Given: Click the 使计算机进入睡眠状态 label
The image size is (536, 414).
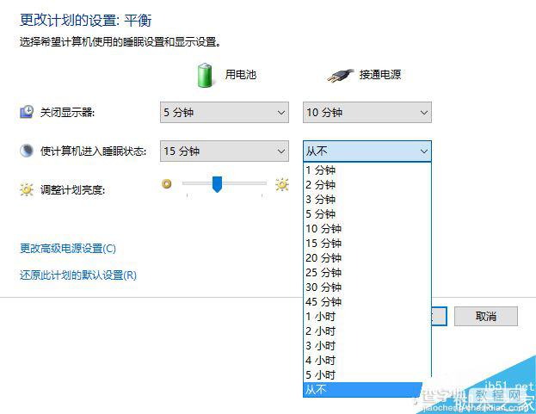Looking at the screenshot, I should 93,151.
